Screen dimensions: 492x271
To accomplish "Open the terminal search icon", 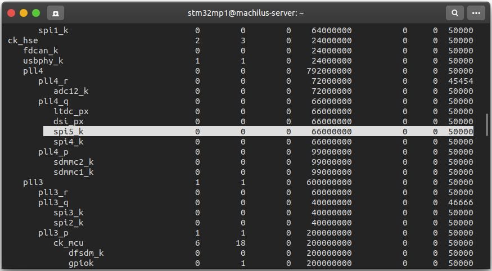I will click(455, 13).
